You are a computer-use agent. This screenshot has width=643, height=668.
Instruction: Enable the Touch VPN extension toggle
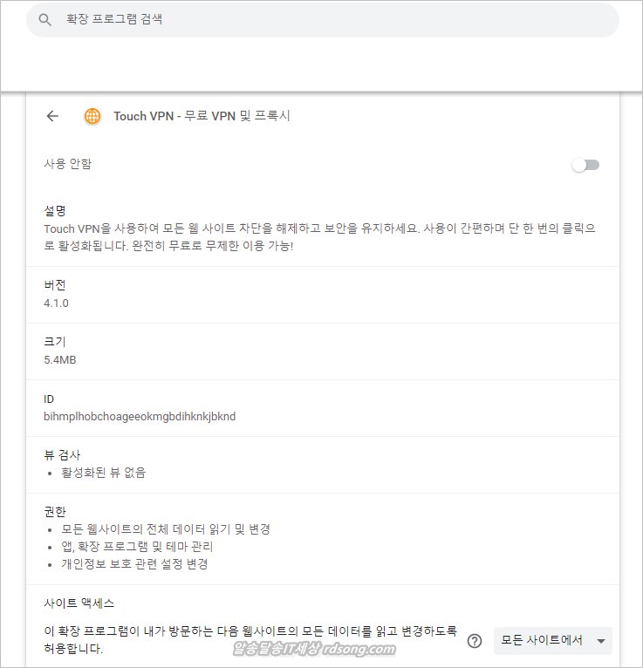click(585, 165)
